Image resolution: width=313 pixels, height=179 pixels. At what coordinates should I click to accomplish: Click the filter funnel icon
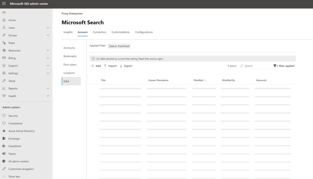click(x=275, y=66)
